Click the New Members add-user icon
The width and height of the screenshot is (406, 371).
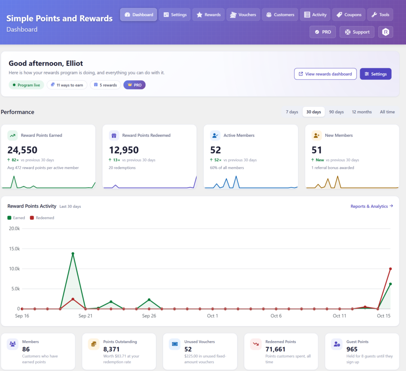click(316, 135)
